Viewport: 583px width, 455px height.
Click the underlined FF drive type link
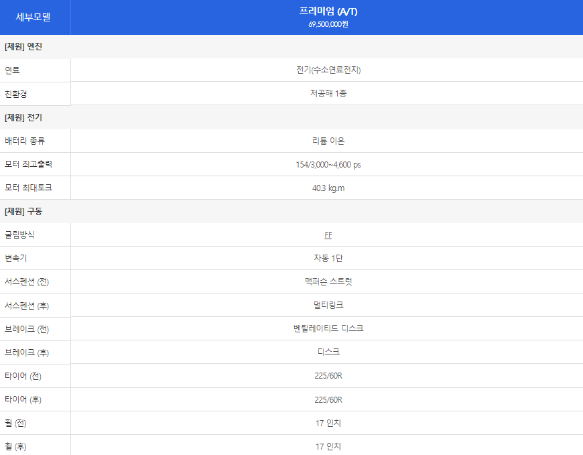point(328,235)
